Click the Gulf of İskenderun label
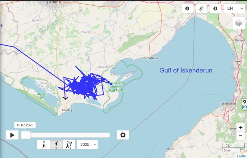The image size is (247, 158). [186, 70]
